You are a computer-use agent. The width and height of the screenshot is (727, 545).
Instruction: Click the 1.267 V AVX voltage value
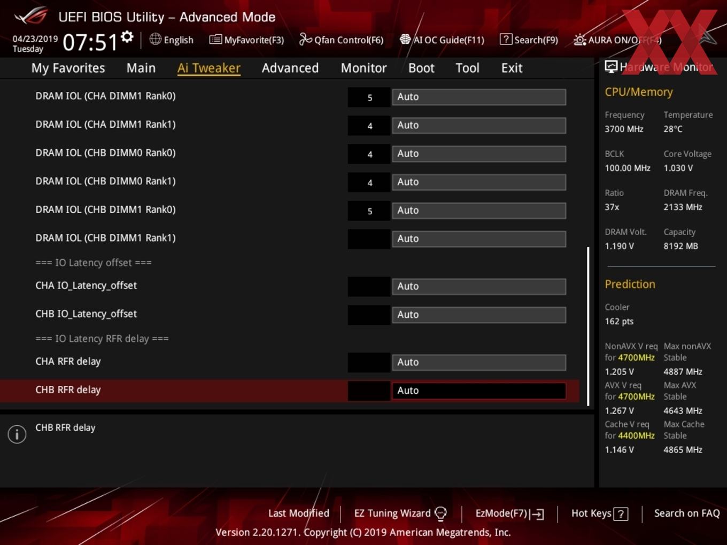[x=619, y=410]
